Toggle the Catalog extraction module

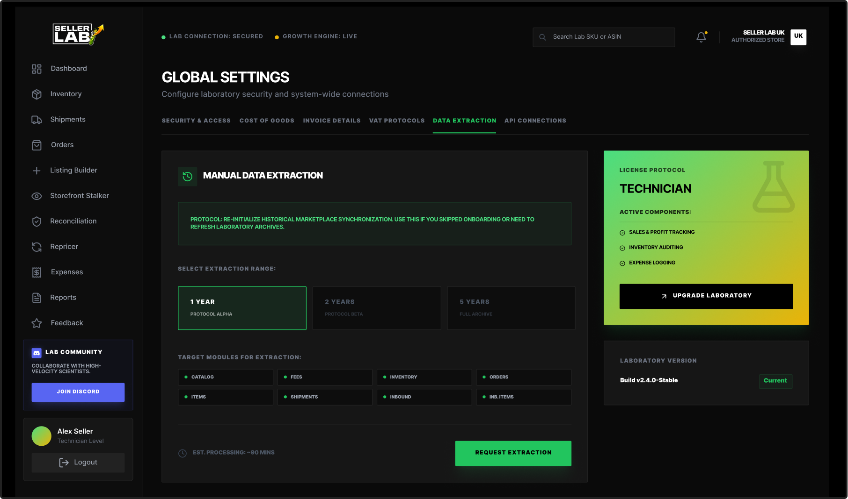click(225, 377)
